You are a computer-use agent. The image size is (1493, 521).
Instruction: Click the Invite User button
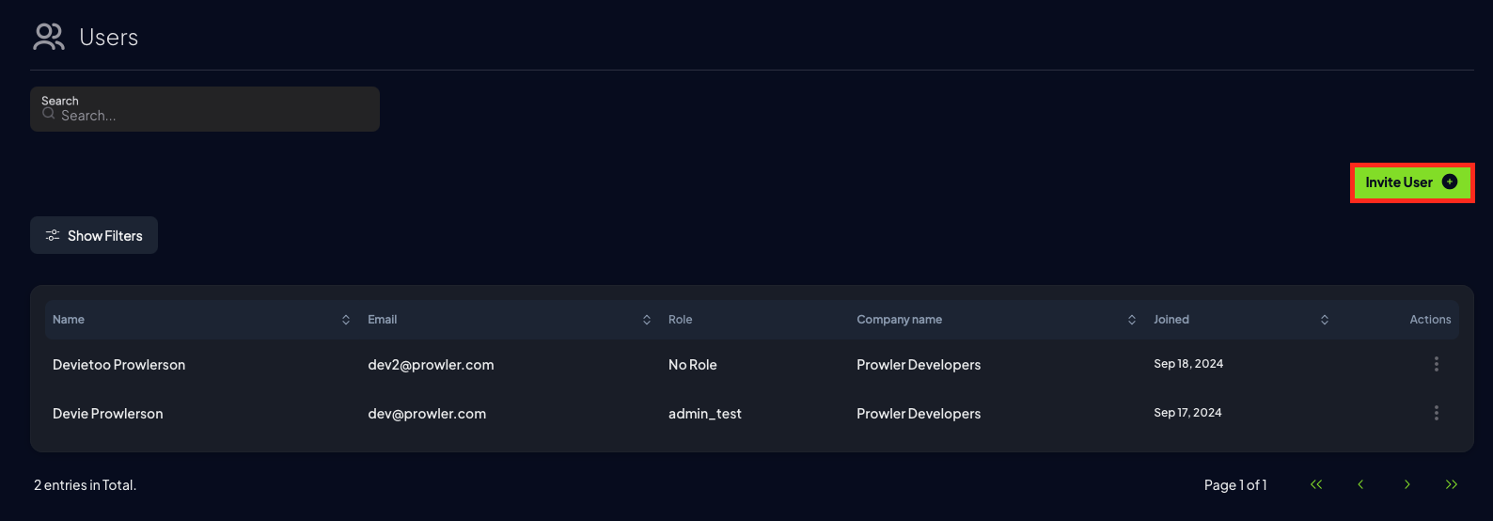point(1412,182)
